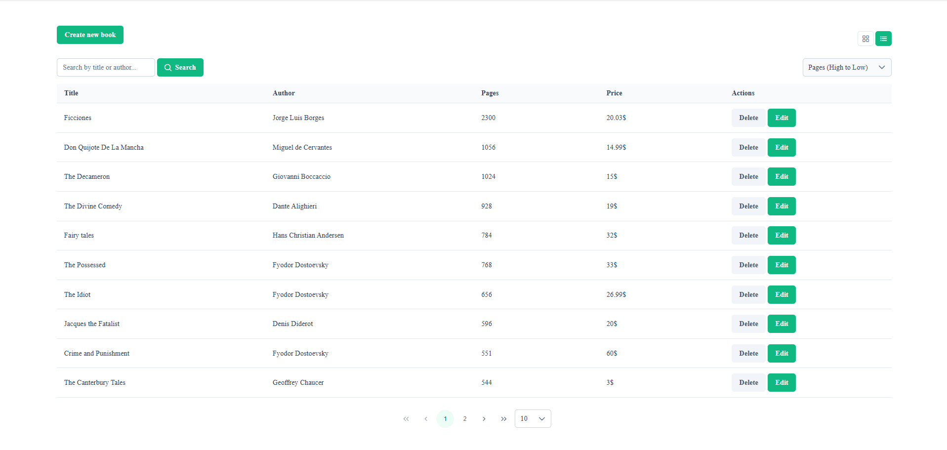Delete the Fairy tales book

click(x=748, y=236)
